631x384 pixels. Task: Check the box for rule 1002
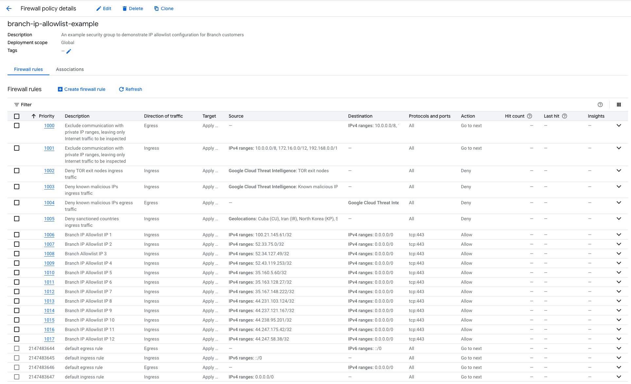(x=17, y=171)
